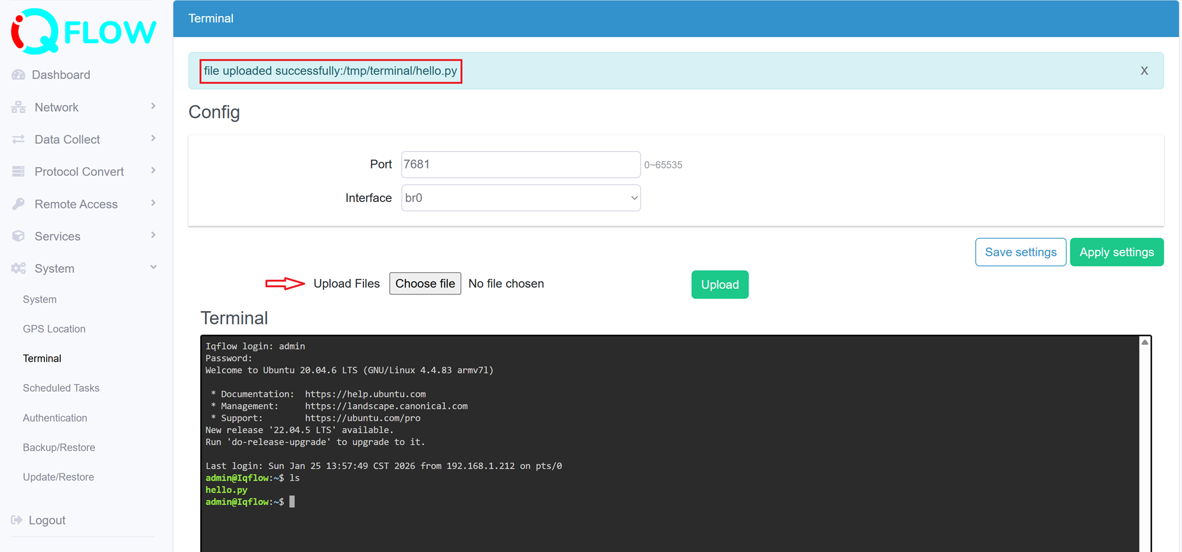Viewport: 1182px width, 552px height.
Task: Click the Protocol Convert icon
Action: 18,171
